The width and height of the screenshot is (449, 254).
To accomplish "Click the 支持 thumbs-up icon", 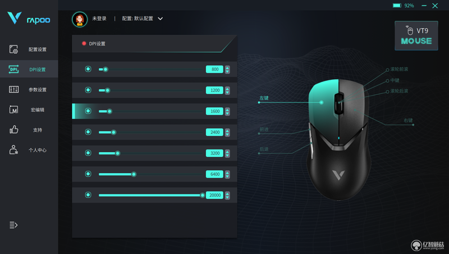I will 13,130.
